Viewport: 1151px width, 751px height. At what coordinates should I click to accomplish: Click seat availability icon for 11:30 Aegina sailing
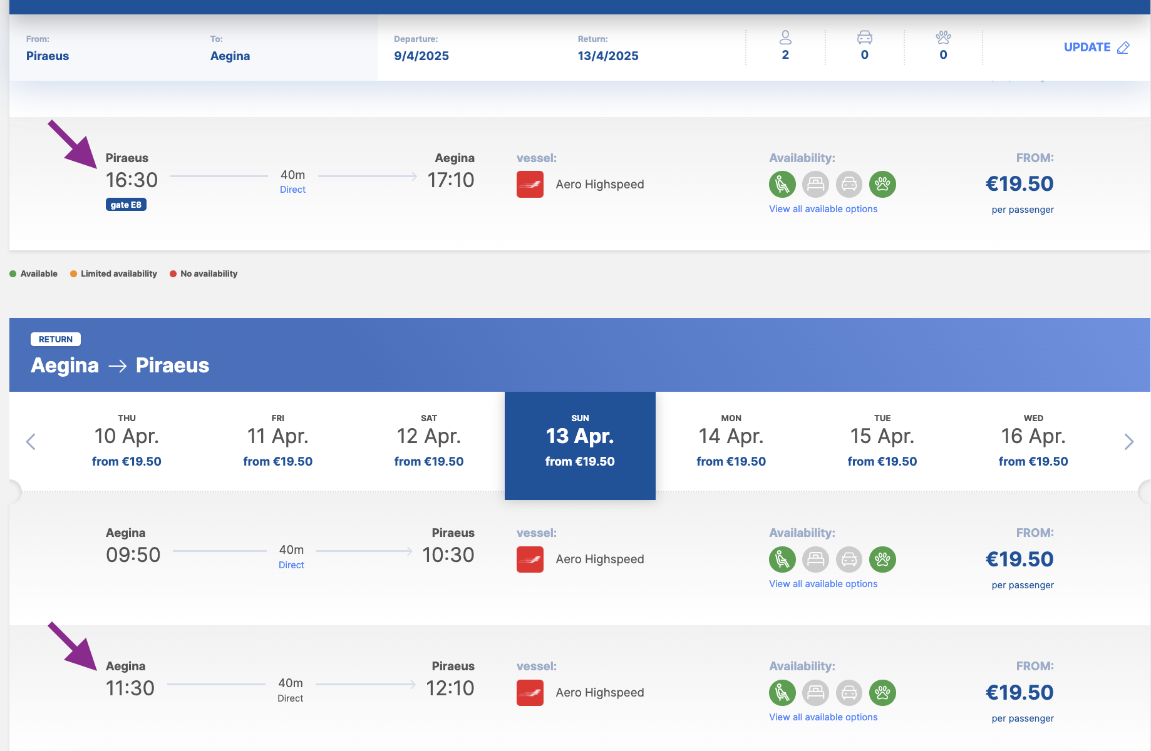[x=782, y=693]
